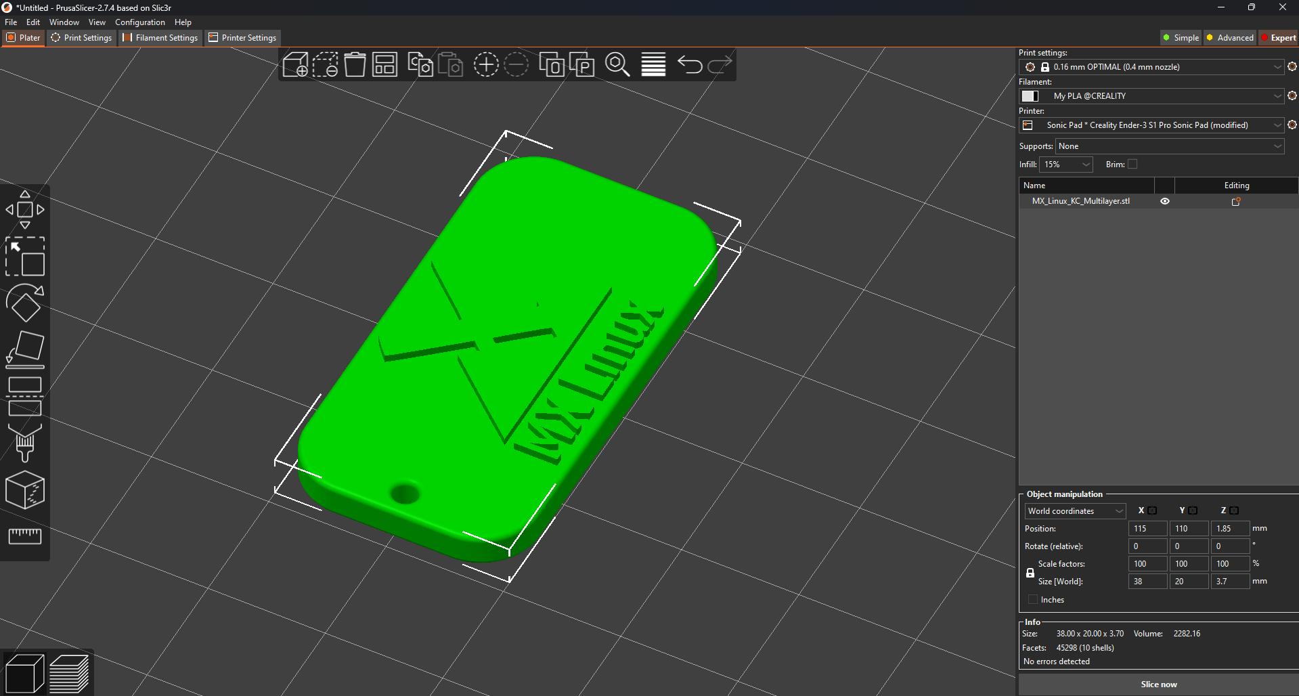1299x696 pixels.
Task: Open the Configuration menu
Action: pyautogui.click(x=139, y=22)
